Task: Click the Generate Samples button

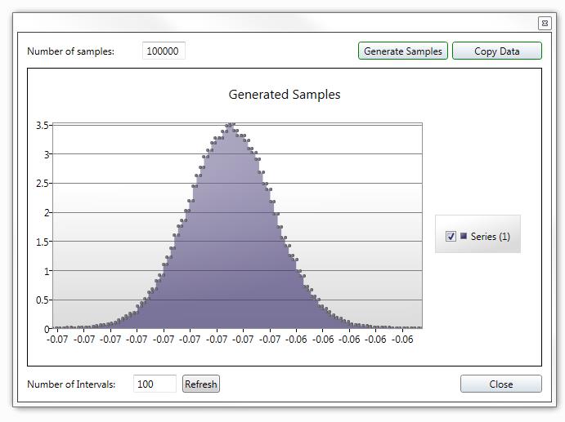Action: tap(403, 51)
